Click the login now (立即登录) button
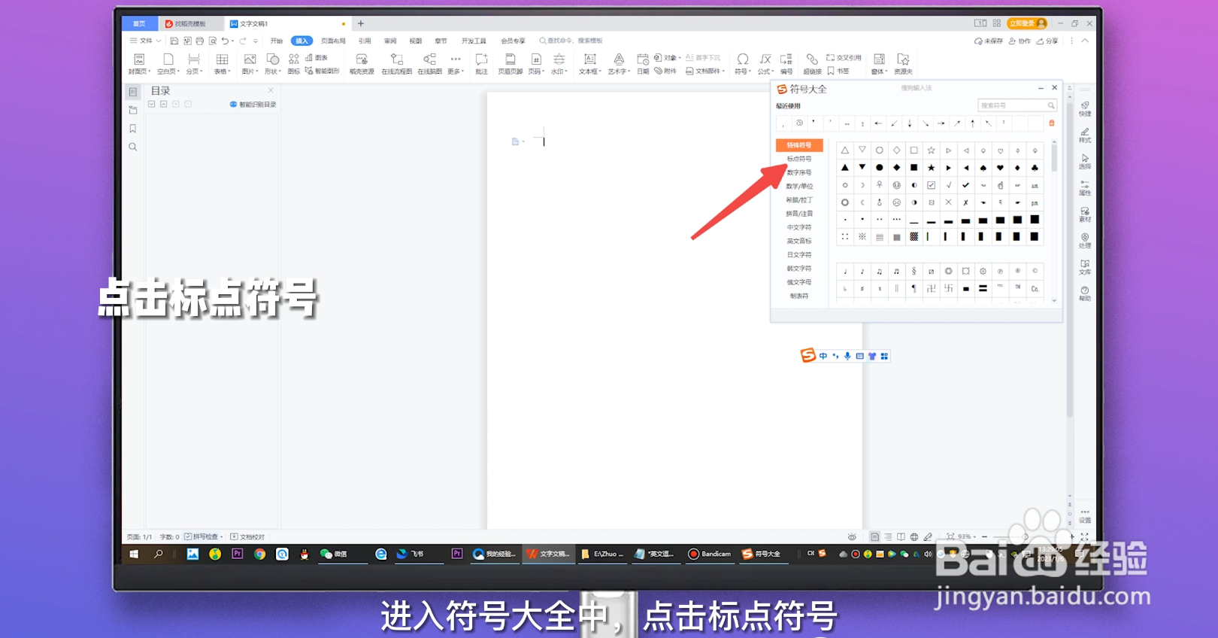Image resolution: width=1218 pixels, height=638 pixels. [x=1027, y=23]
